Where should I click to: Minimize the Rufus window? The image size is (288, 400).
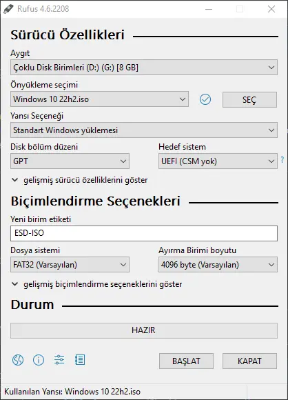(x=209, y=9)
